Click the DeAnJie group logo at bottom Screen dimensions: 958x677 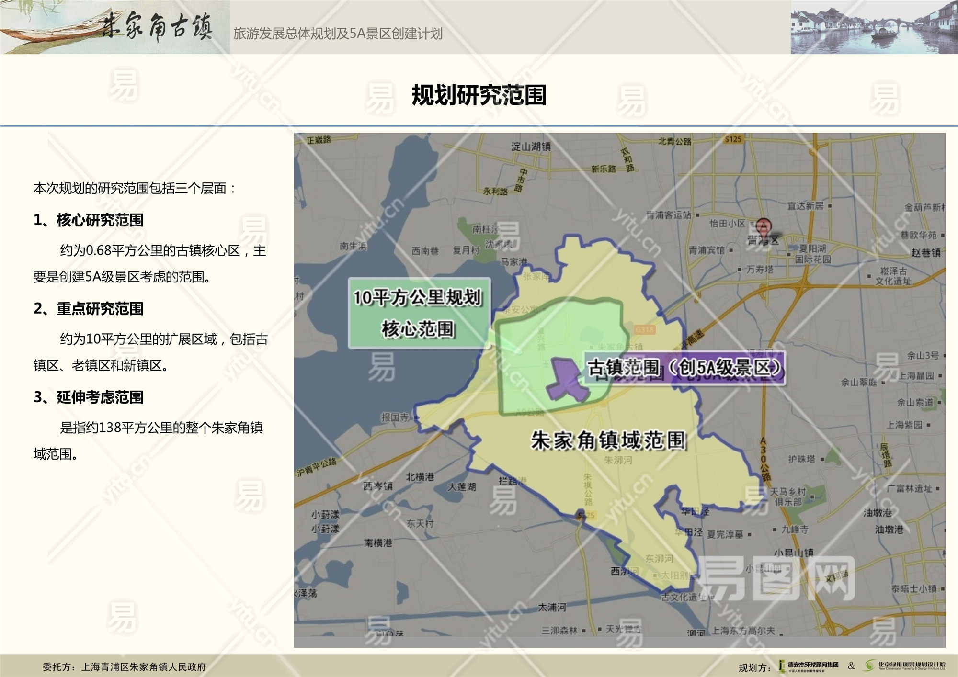tap(809, 666)
